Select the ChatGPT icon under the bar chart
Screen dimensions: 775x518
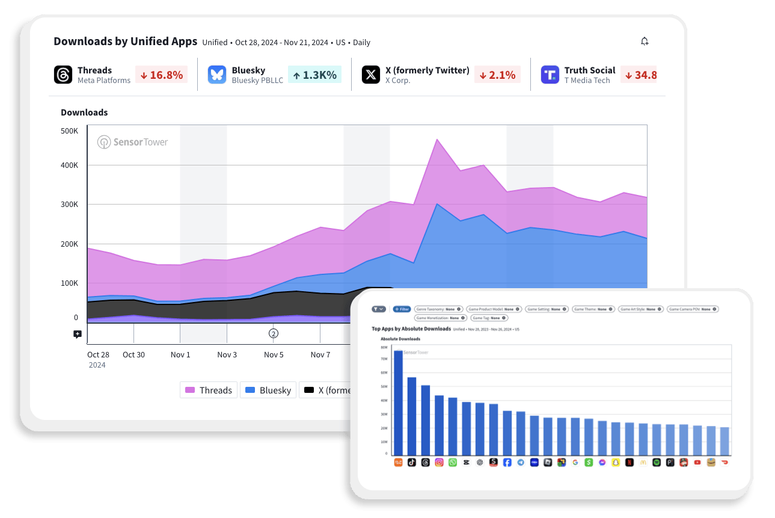pyautogui.click(x=480, y=463)
